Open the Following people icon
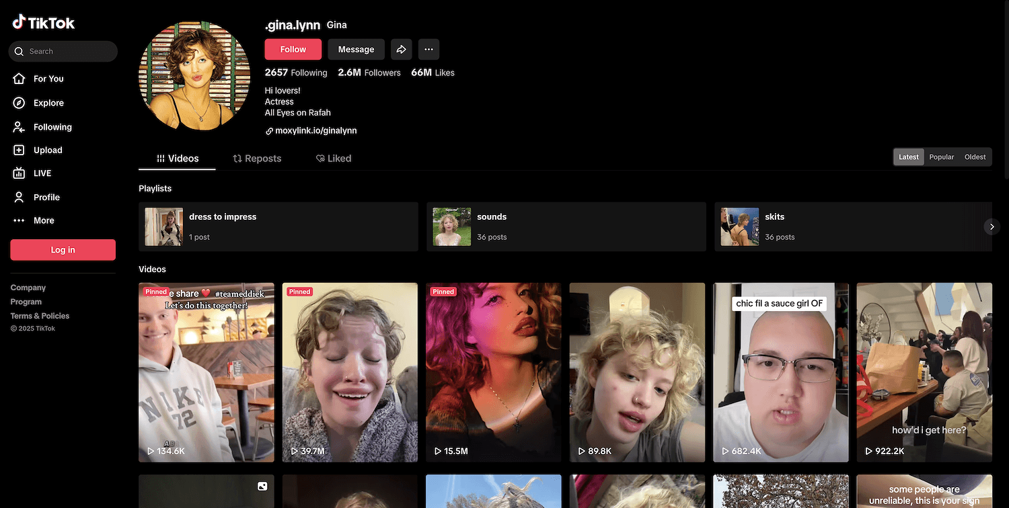The width and height of the screenshot is (1009, 508). click(19, 127)
